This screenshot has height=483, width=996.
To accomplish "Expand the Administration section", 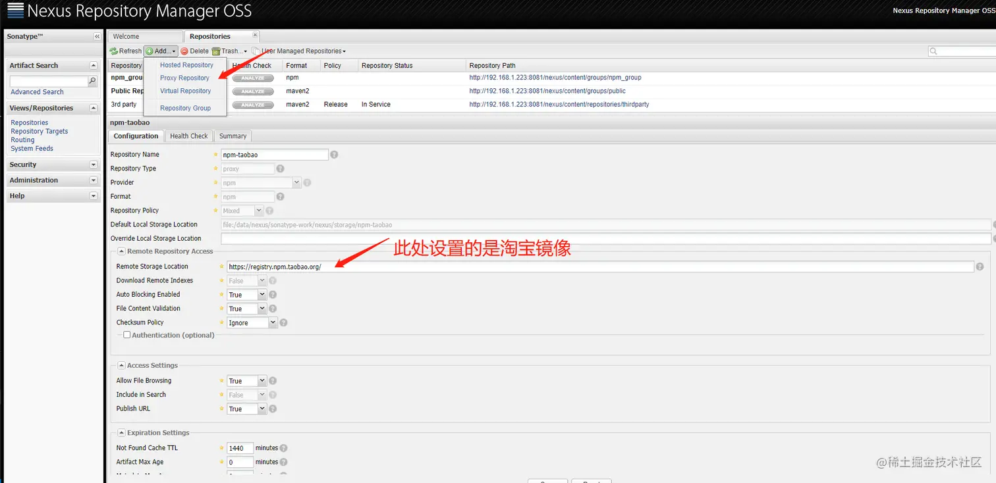I will click(94, 180).
